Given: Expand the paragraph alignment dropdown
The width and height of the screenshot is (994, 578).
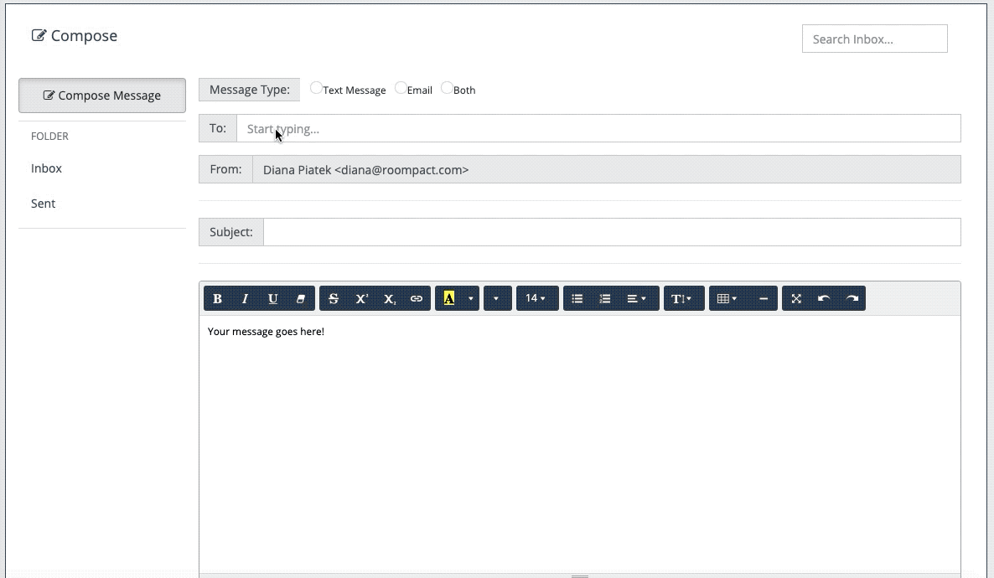Looking at the screenshot, I should click(636, 299).
